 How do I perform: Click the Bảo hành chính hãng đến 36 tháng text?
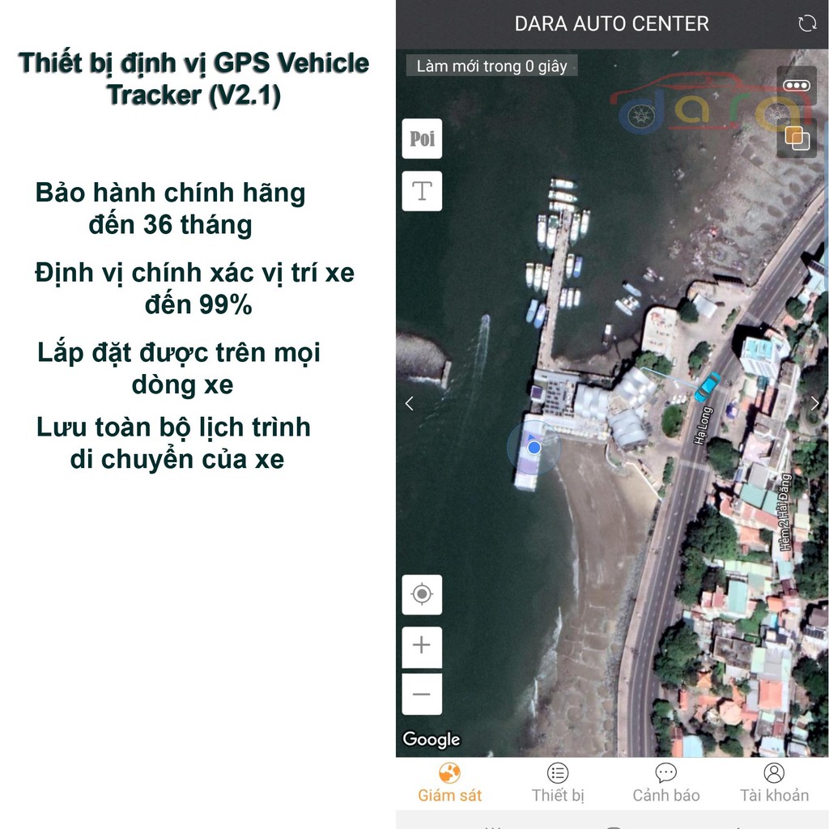[x=170, y=208]
